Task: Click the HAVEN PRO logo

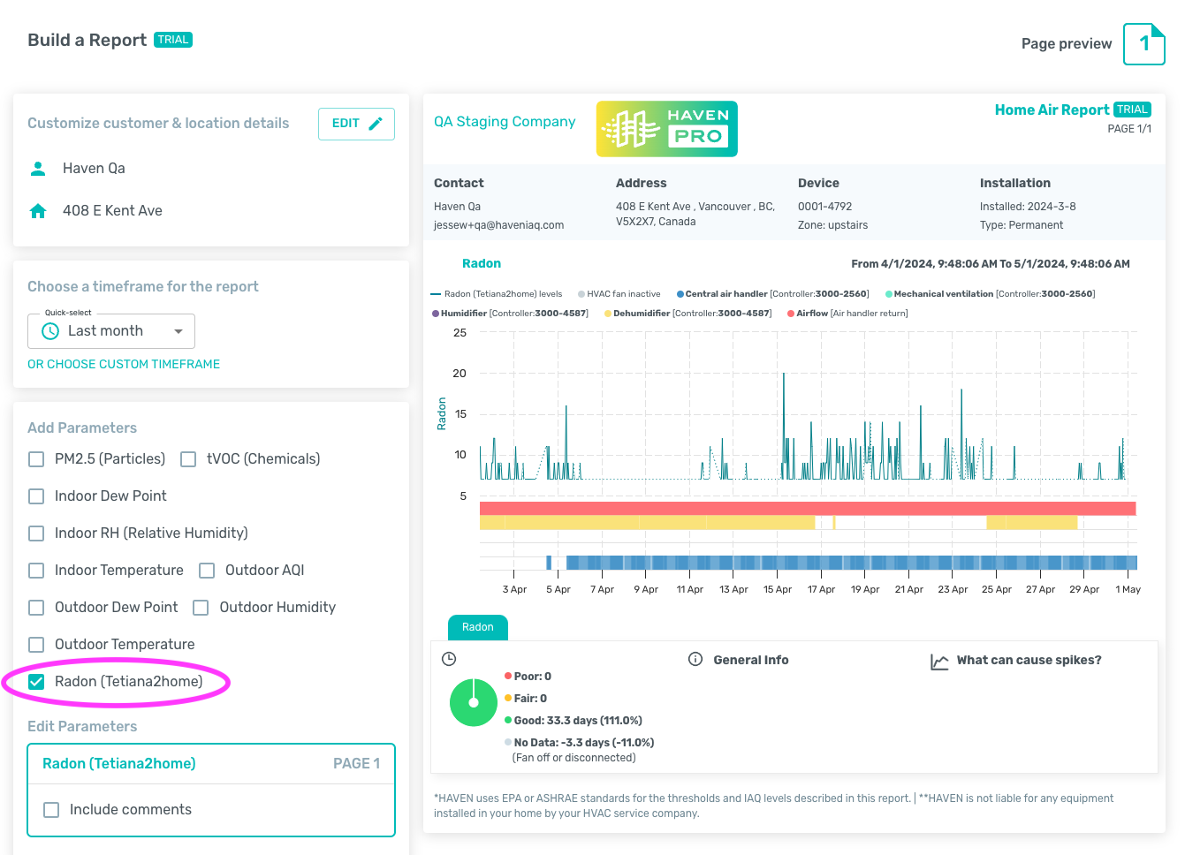Action: pos(666,129)
